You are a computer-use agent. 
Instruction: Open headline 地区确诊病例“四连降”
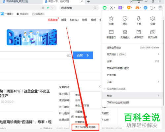click(26, 122)
